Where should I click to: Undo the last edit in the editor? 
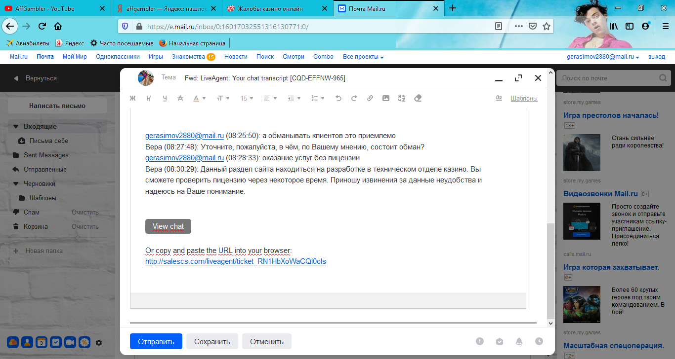point(338,98)
